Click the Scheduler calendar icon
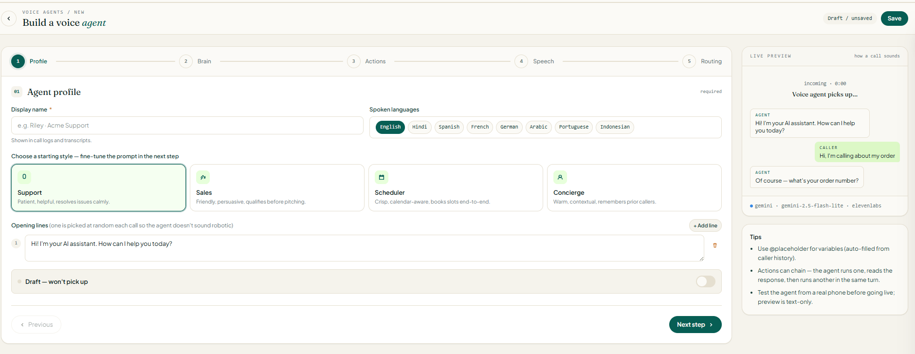Viewport: 915px width, 354px height. point(382,177)
